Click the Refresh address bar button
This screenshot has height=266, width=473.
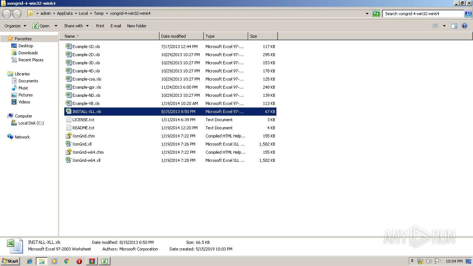click(x=376, y=14)
